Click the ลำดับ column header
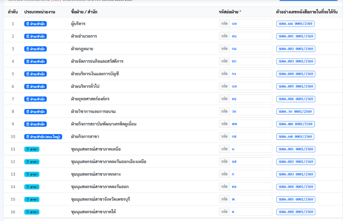The width and height of the screenshot is (343, 221). 13,12
